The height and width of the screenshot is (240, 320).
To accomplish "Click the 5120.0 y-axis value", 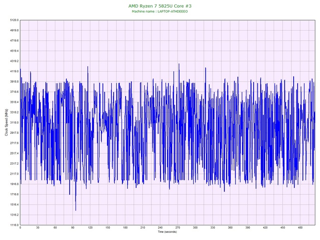I will 14,20.
